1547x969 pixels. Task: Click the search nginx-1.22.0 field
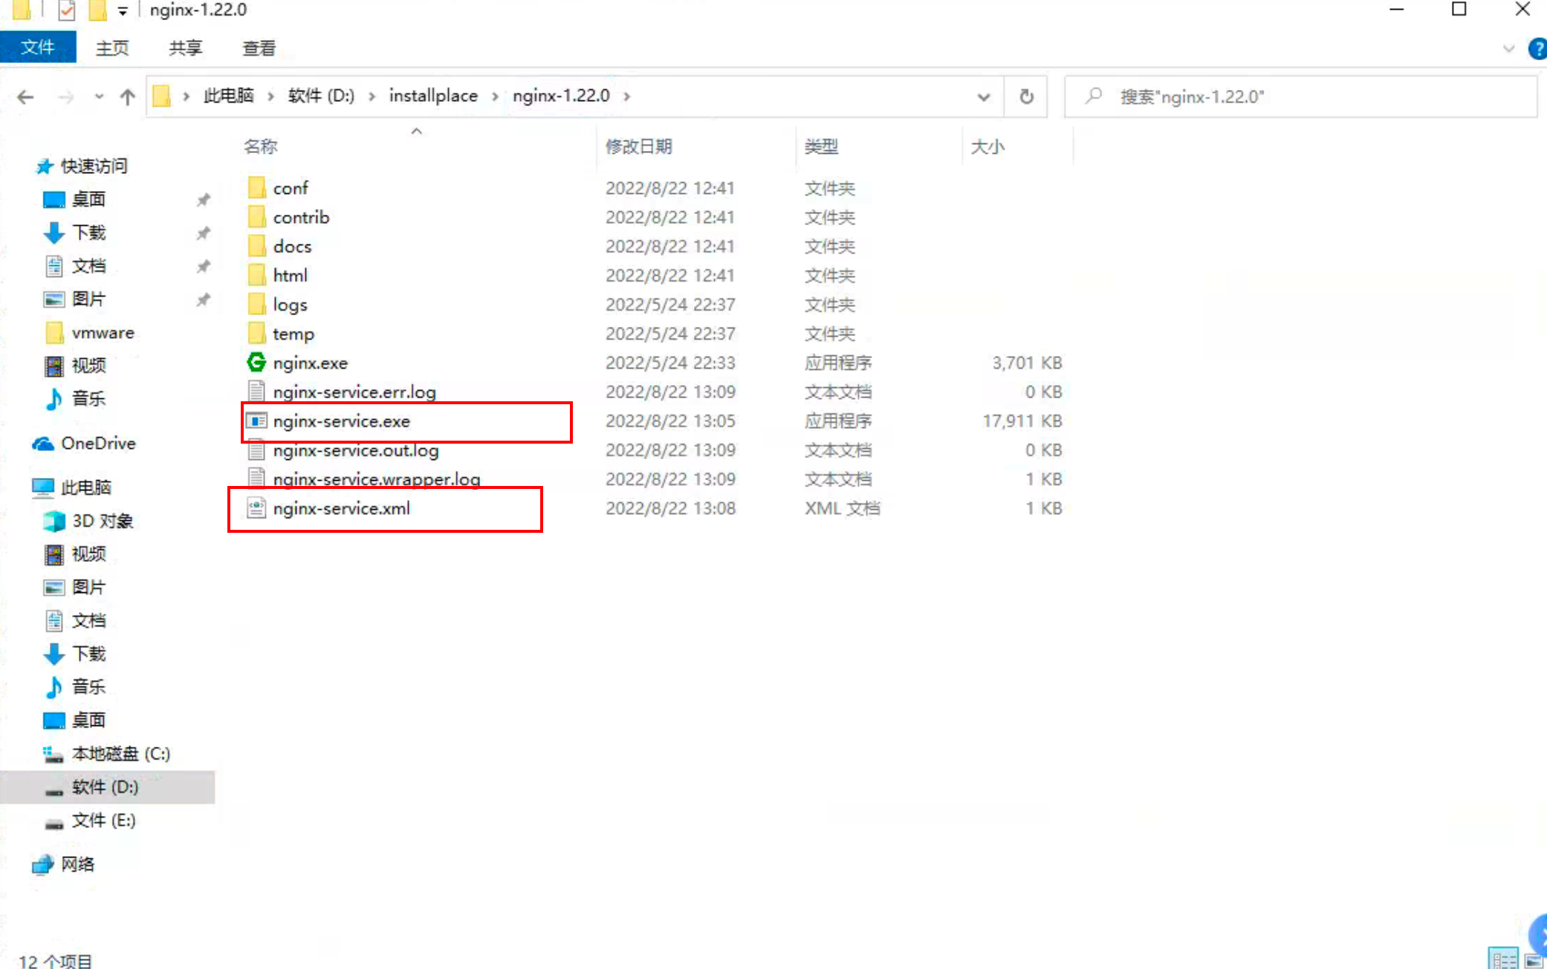(1300, 97)
